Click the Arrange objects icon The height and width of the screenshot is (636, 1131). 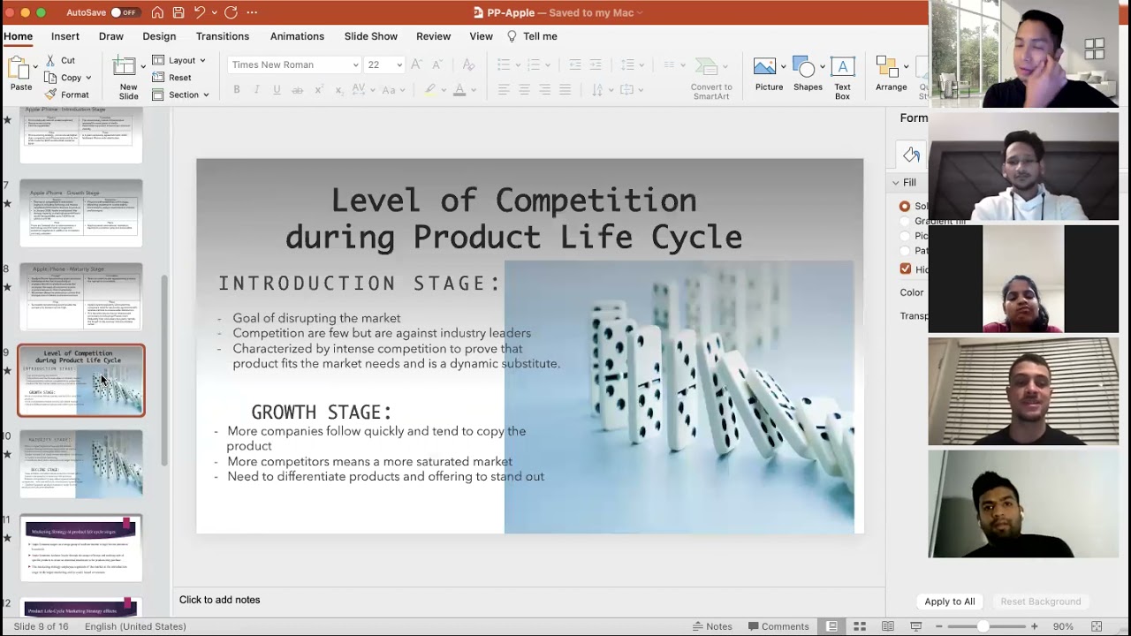tap(887, 67)
